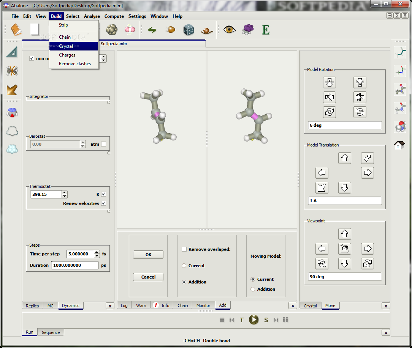
Task: Click the OK button
Action: (148, 255)
